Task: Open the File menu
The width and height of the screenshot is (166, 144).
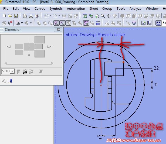Action: coord(6,9)
